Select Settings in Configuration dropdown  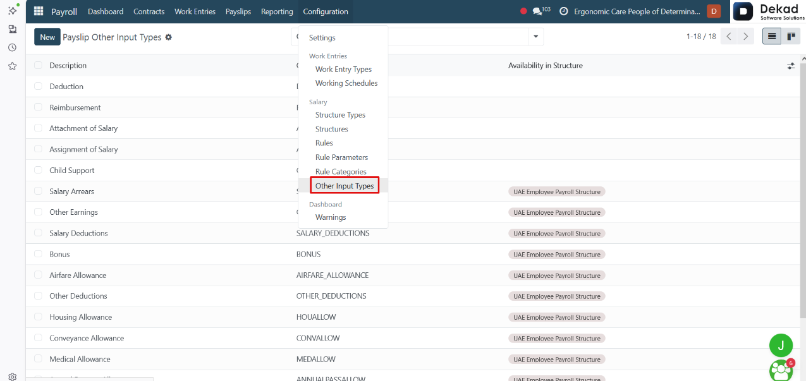[x=322, y=38]
